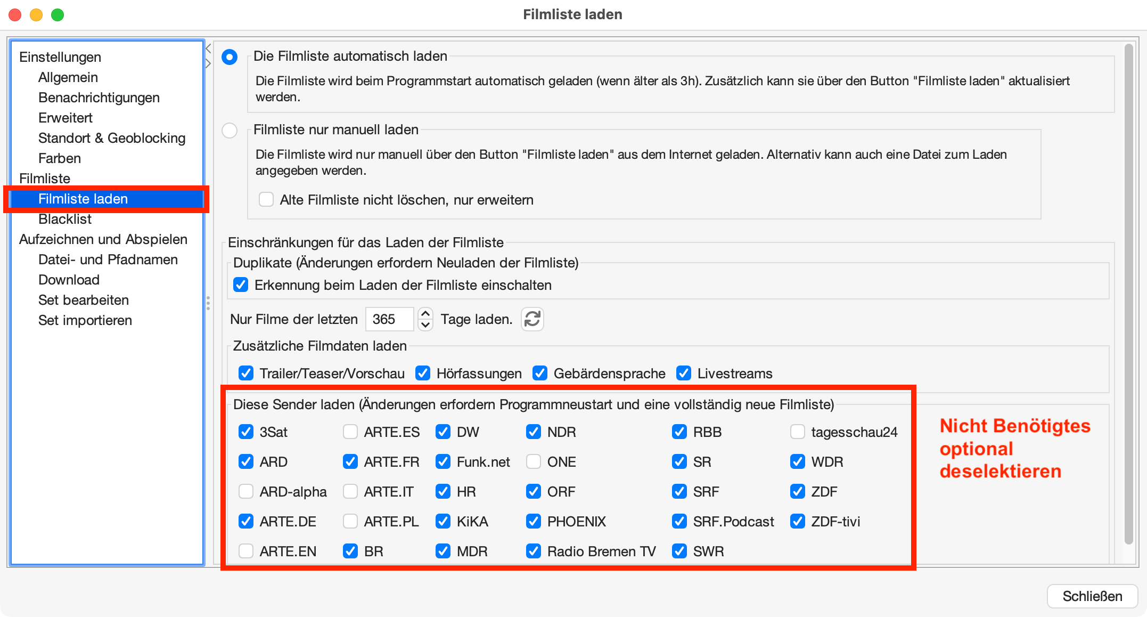Deselect the ARTE.DE channel checkbox
The width and height of the screenshot is (1147, 617).
pos(246,522)
